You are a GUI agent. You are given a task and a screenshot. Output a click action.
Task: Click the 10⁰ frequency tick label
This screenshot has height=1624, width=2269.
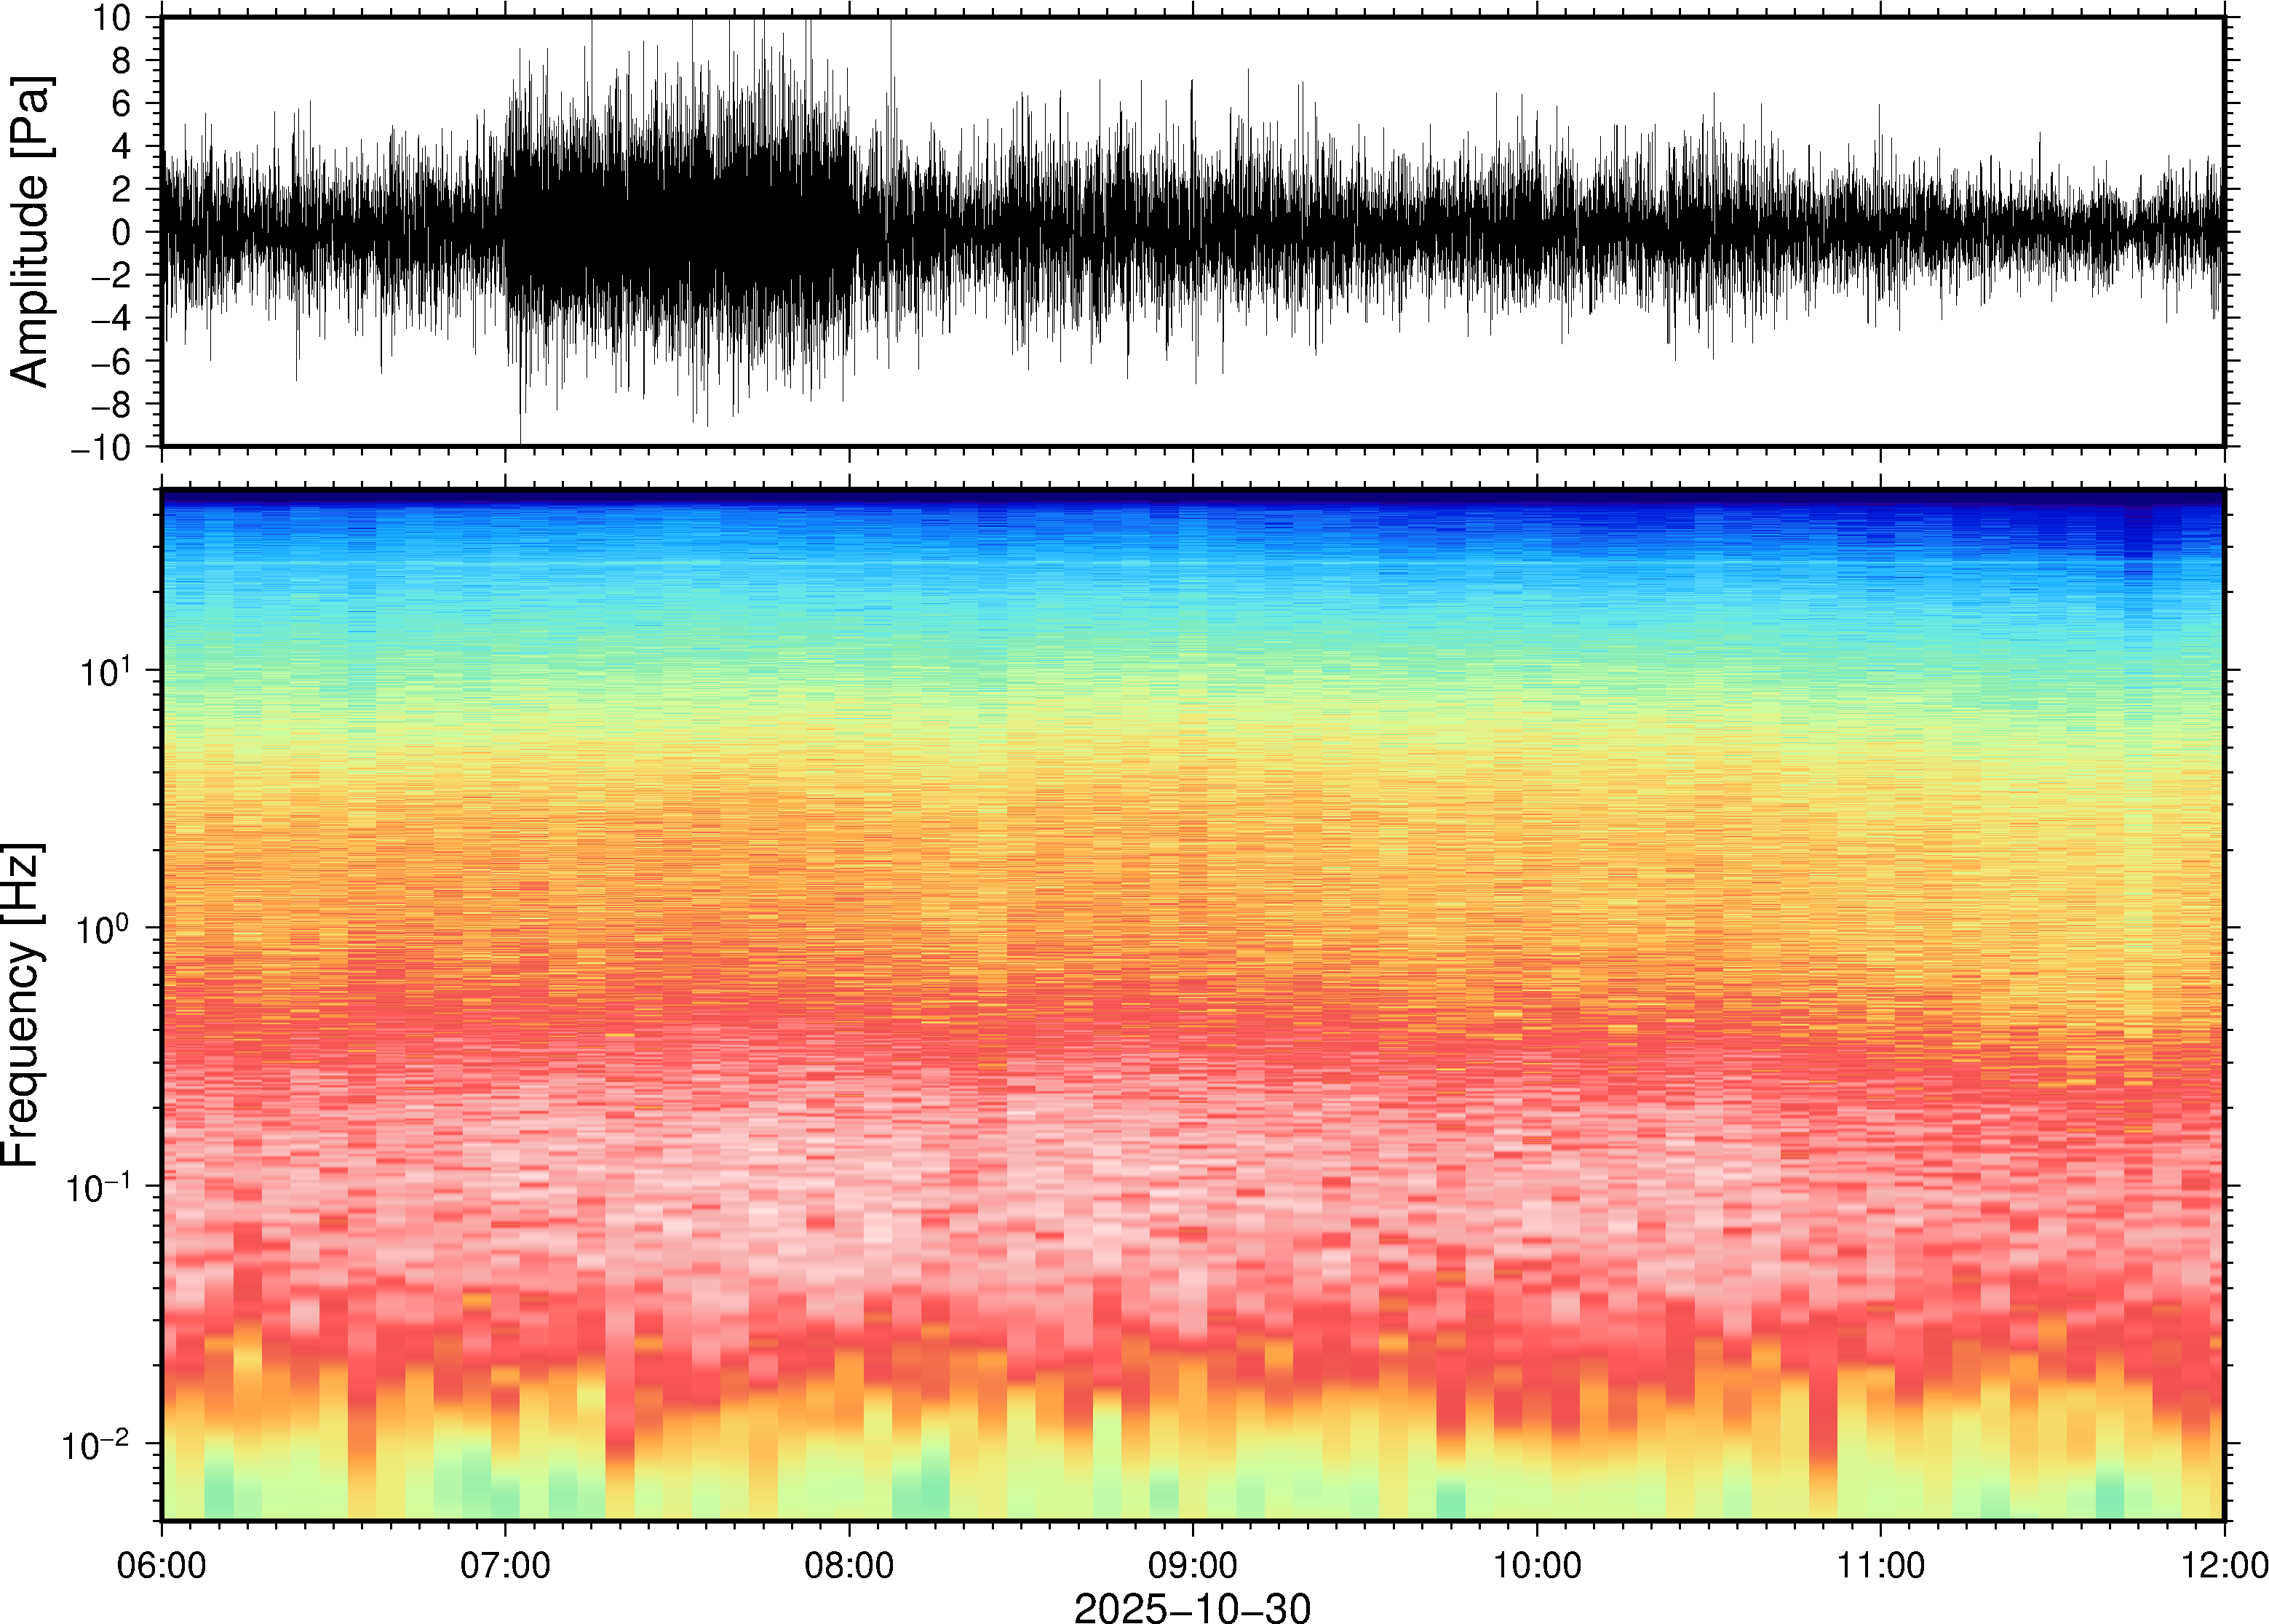[x=105, y=929]
